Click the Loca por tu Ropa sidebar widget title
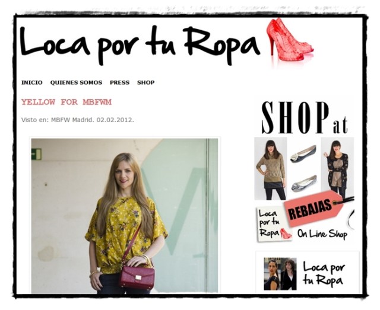 pos(324,274)
